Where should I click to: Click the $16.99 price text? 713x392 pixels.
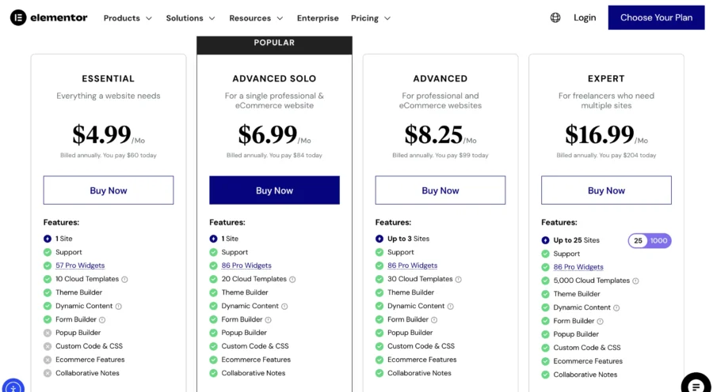point(600,134)
